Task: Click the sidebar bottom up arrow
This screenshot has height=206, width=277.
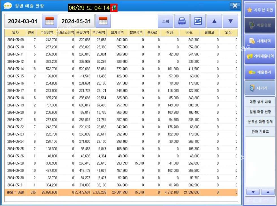Action: coord(268,192)
